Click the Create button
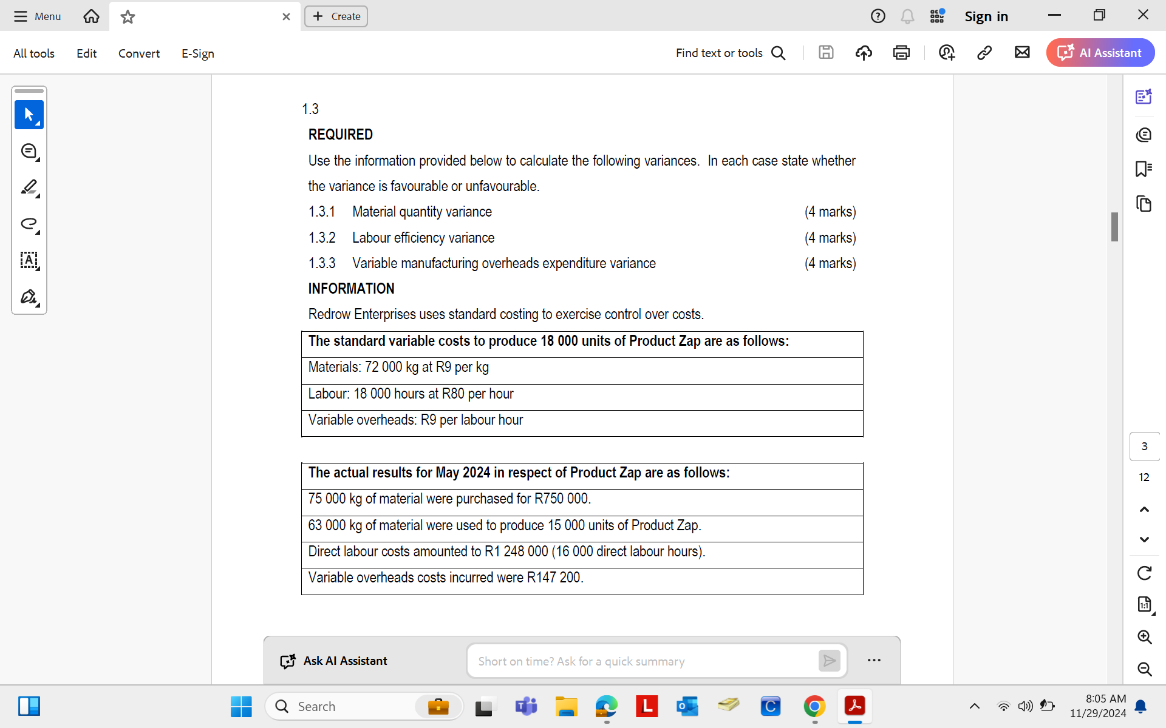1166x728 pixels. pos(336,16)
